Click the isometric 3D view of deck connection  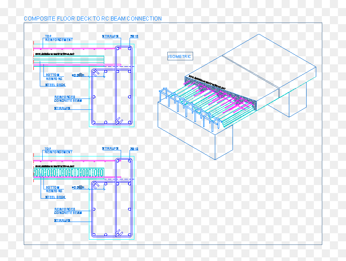point(237,97)
